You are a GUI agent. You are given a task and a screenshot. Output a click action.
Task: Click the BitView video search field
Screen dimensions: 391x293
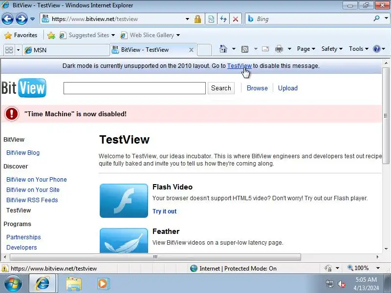[134, 88]
